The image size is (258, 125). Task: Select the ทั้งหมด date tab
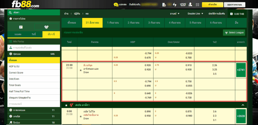pyautogui.click(x=72, y=23)
